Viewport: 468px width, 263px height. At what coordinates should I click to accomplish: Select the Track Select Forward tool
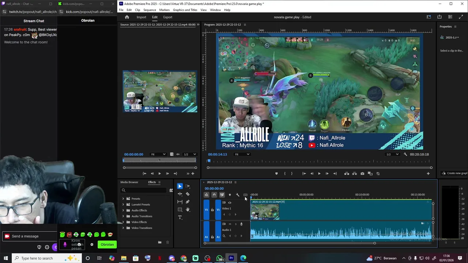[188, 186]
